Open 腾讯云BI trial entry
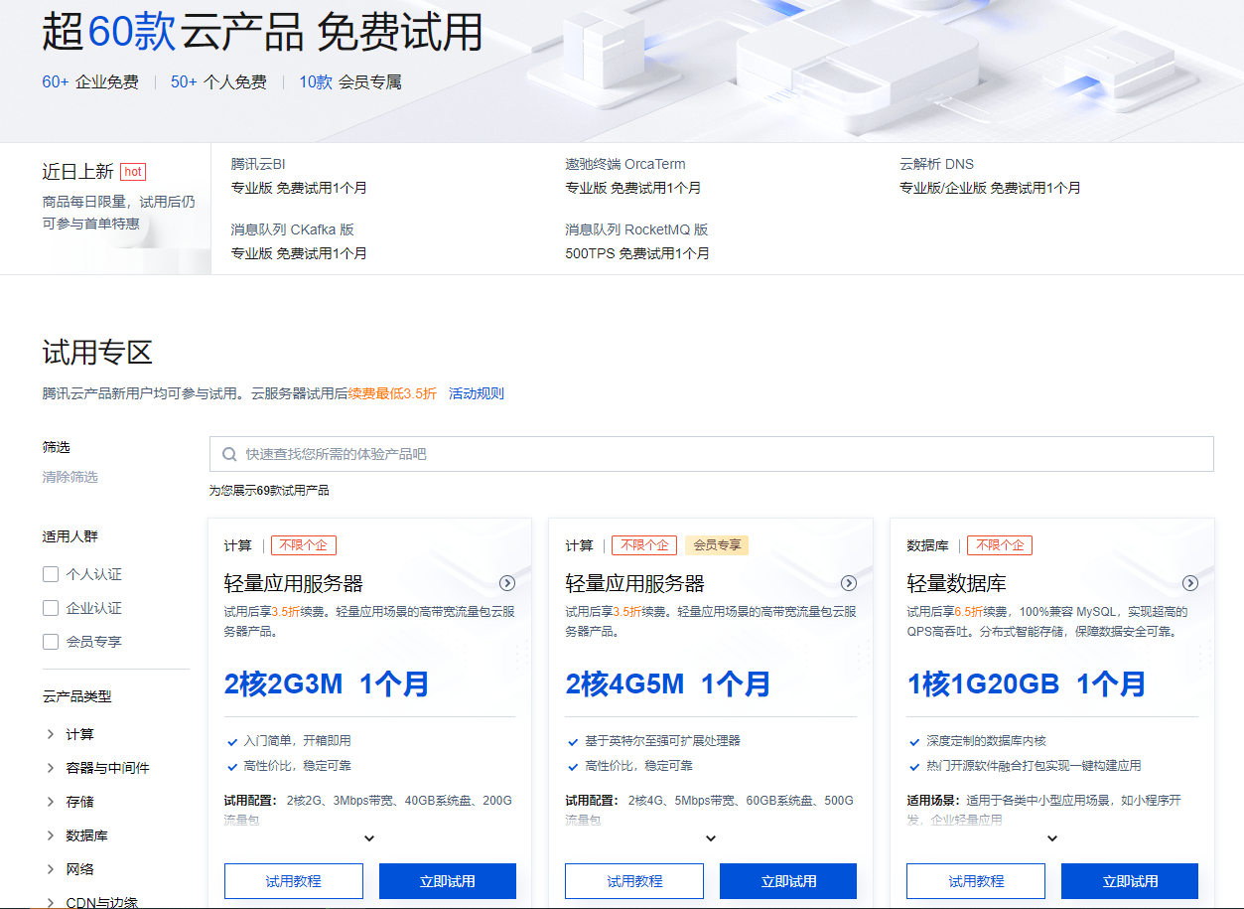This screenshot has width=1244, height=909. tap(258, 164)
